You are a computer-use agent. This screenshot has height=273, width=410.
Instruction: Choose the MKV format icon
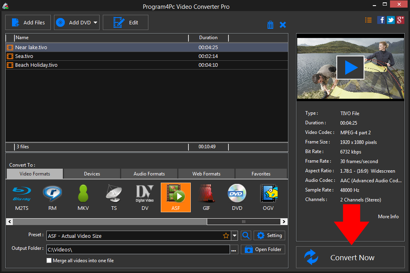[x=83, y=197]
